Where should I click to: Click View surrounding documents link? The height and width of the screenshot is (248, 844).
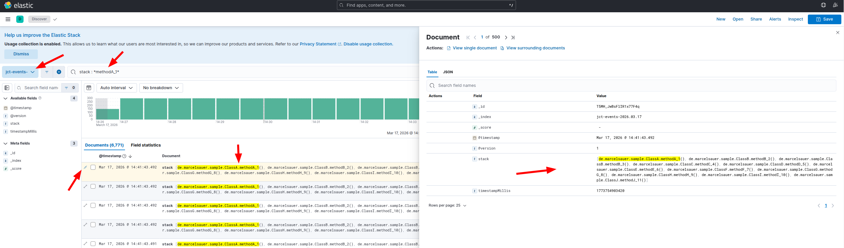pyautogui.click(x=533, y=48)
